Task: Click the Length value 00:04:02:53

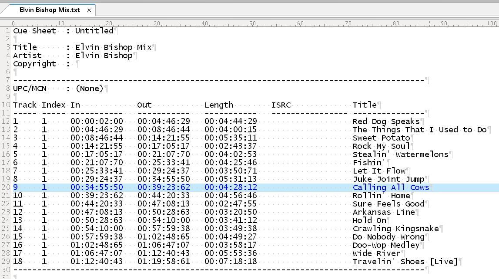Action: [231, 154]
